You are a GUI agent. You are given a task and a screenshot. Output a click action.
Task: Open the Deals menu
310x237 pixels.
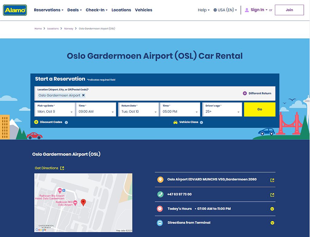pyautogui.click(x=74, y=10)
